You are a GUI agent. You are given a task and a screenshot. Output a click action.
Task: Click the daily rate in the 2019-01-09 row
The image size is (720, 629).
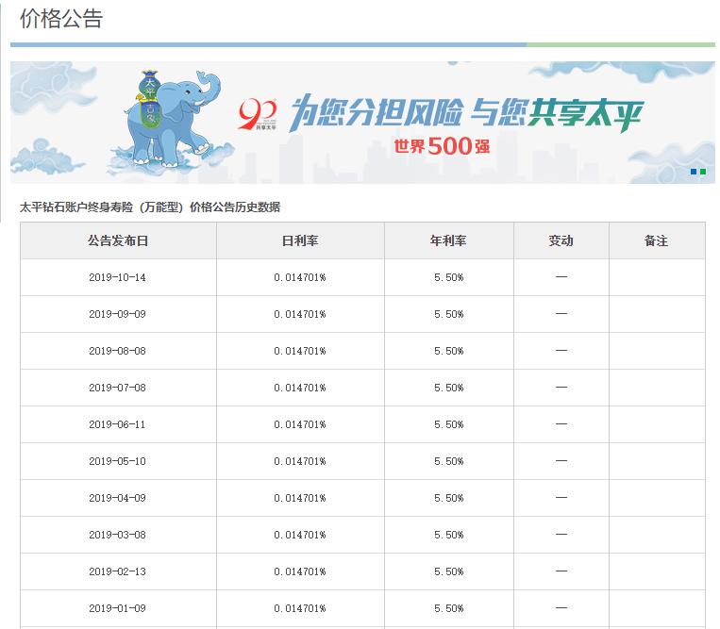tap(300, 608)
